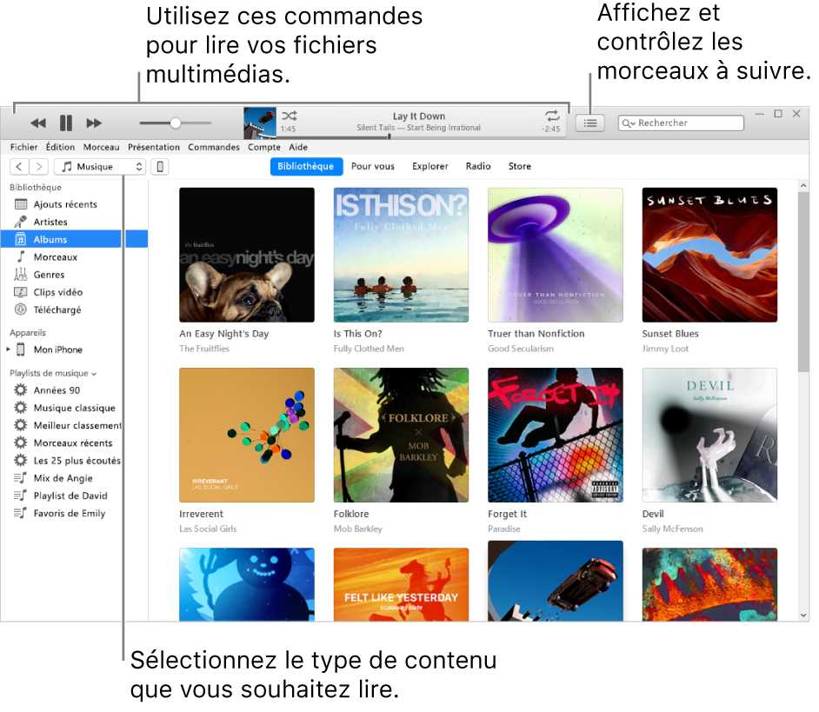Skip forward to the next track

click(x=94, y=123)
